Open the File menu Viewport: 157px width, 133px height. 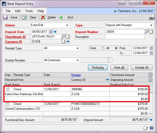click(8, 11)
